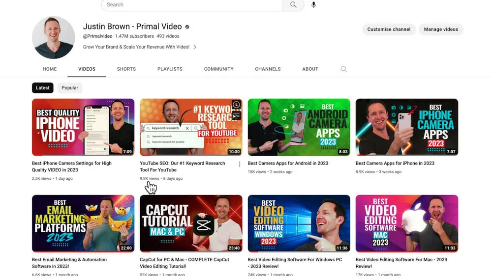Open the About tab

click(x=310, y=69)
